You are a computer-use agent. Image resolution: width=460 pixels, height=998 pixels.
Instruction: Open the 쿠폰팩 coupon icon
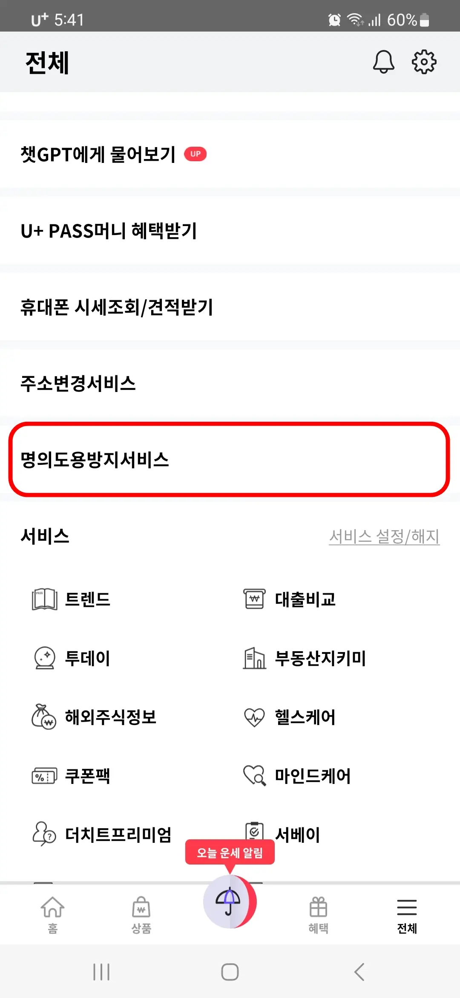(44, 776)
